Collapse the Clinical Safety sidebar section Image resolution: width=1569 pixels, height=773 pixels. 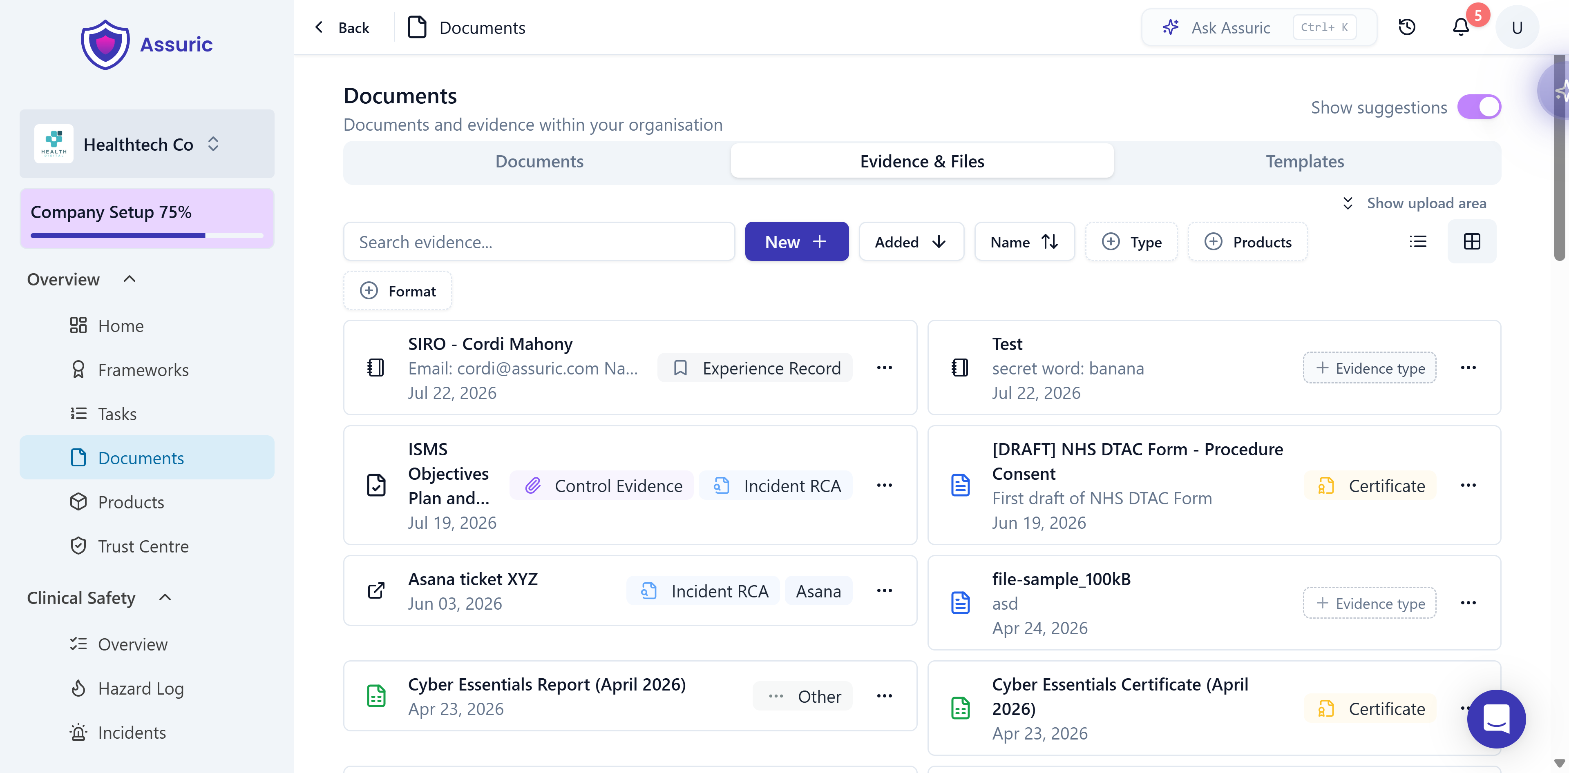pos(99,598)
